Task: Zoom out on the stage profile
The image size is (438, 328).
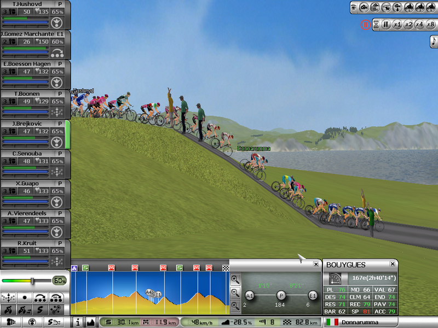Action: (x=235, y=292)
